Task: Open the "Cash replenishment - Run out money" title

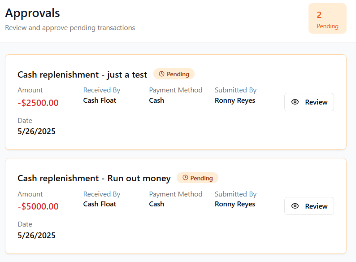Action: point(94,179)
